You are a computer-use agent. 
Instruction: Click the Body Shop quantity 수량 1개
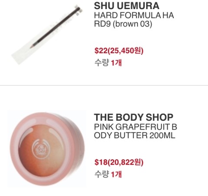108,174
